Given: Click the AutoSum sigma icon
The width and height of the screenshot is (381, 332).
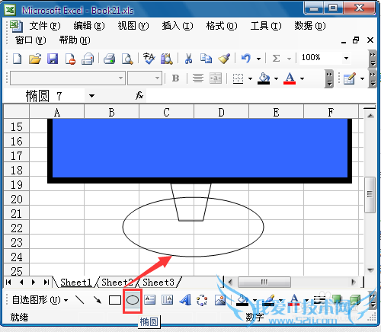Looking at the screenshot, I should pyautogui.click(x=276, y=59).
